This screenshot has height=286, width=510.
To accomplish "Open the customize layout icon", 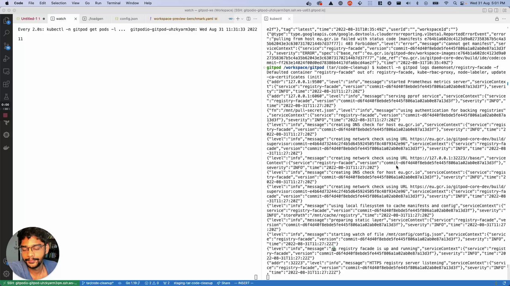I will click(x=504, y=10).
